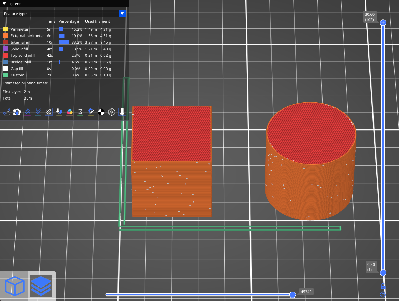Viewport: 399px width, 301px height.
Task: Disable the seams visibility toggle
Action: pos(49,112)
